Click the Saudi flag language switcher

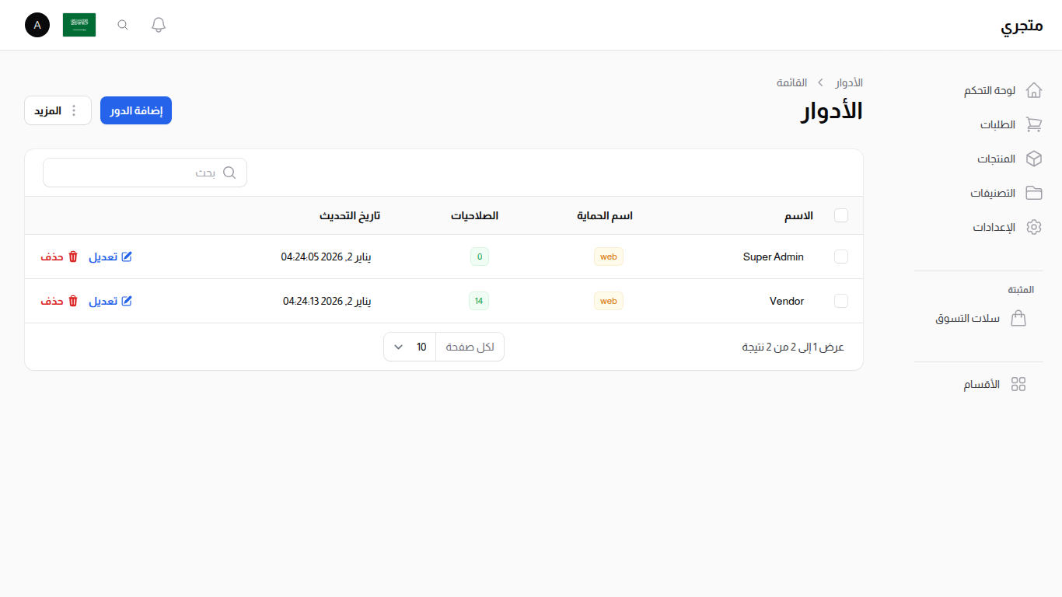pos(79,24)
